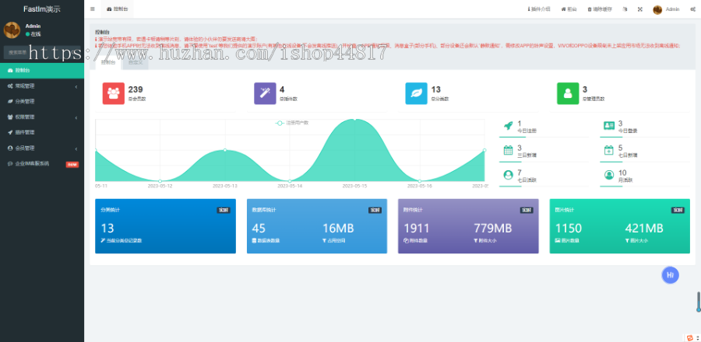Toggle fullscreen with the expand icon

639,9
